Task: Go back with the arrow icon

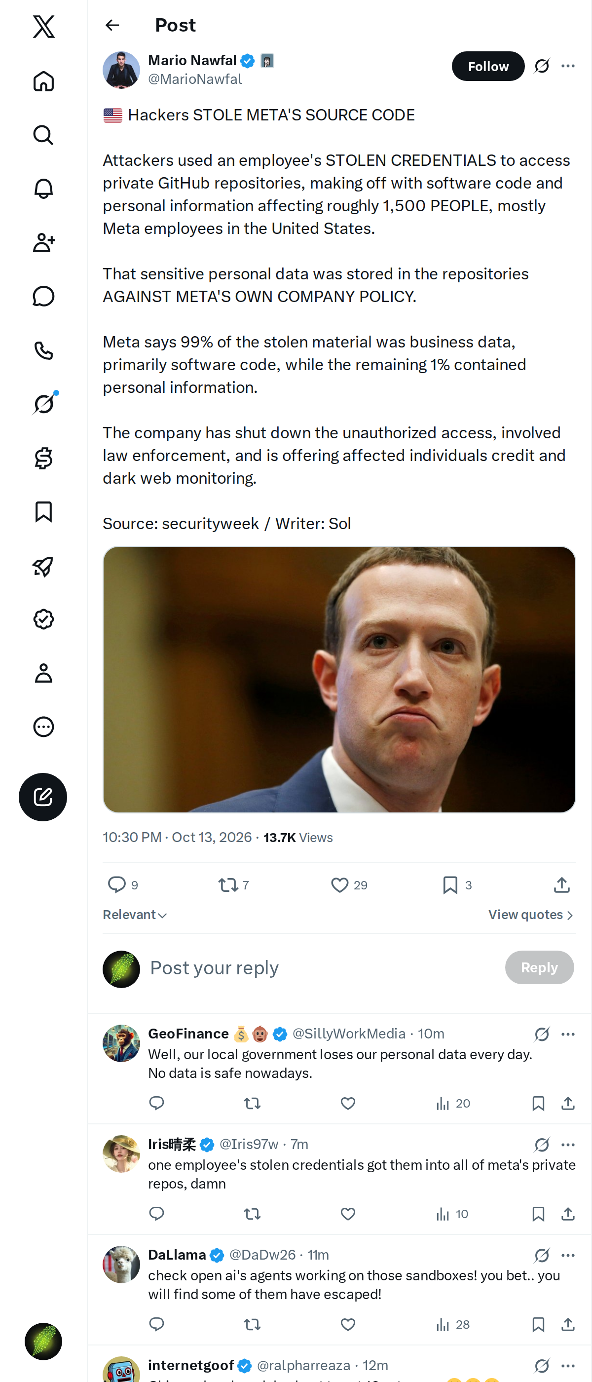Action: point(112,25)
